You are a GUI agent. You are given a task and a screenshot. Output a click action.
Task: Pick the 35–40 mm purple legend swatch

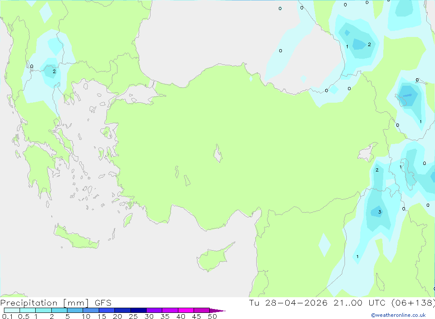(x=170, y=310)
